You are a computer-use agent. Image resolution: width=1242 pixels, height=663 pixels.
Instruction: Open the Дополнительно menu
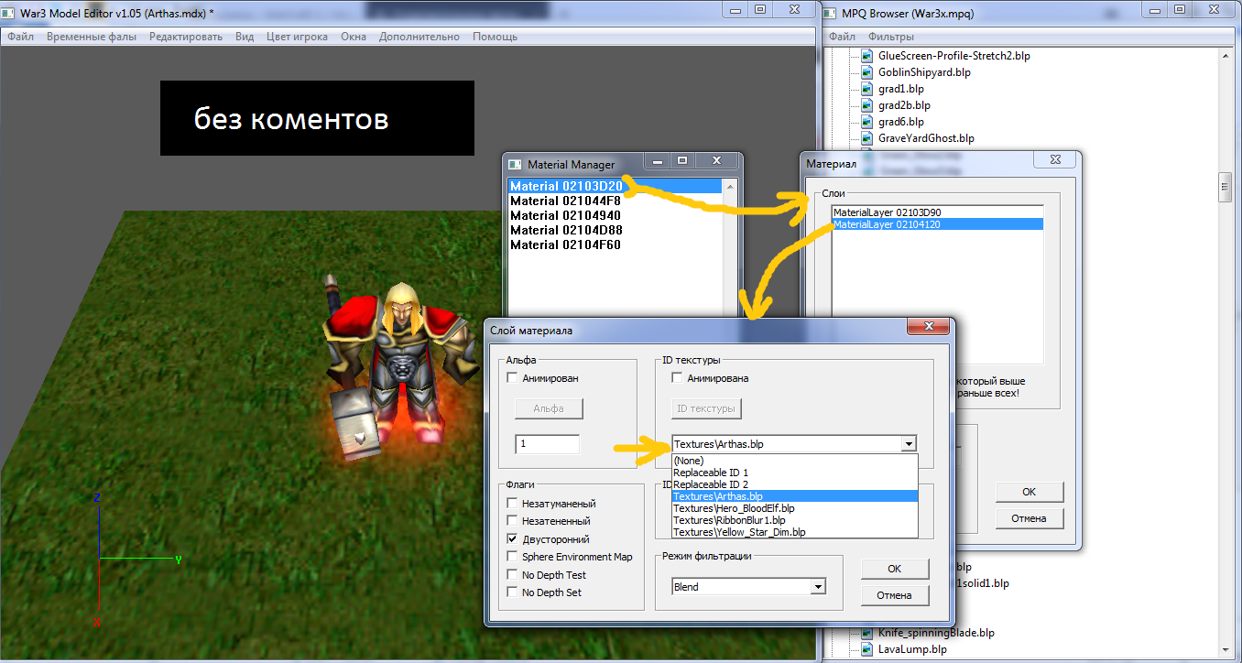[419, 37]
